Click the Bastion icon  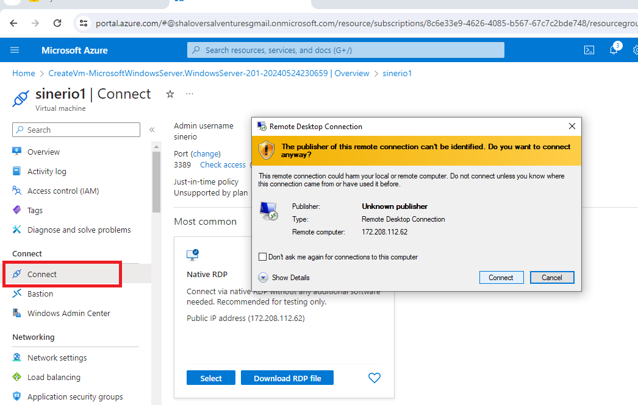(x=16, y=294)
